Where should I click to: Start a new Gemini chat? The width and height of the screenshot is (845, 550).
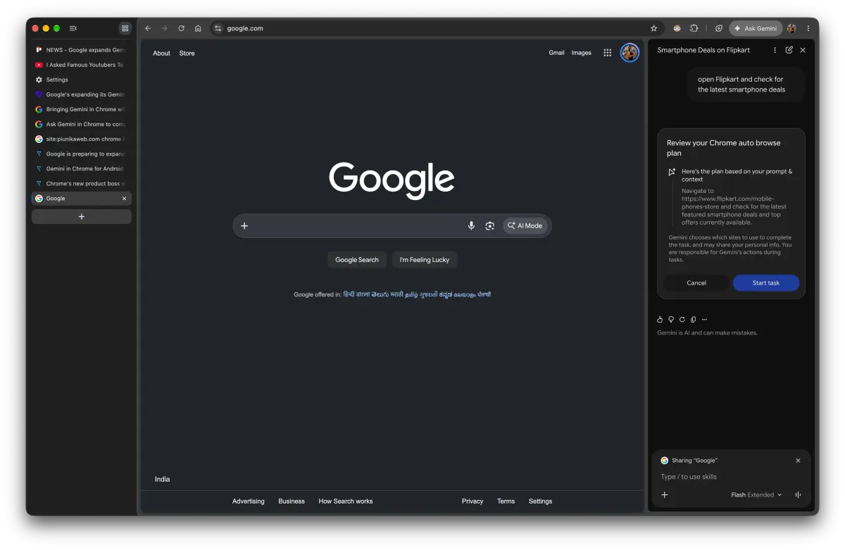pos(789,50)
